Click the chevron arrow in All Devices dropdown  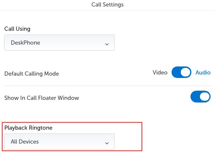tap(107, 143)
